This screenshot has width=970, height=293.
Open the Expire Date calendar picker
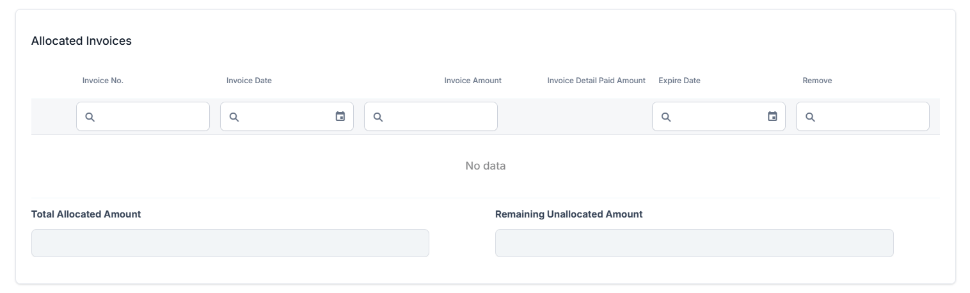click(772, 116)
